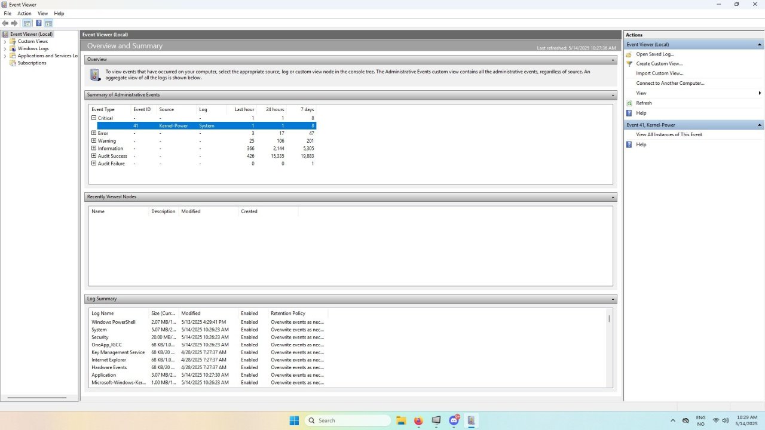Click the forward navigation arrow
This screenshot has height=430, width=765.
14,23
